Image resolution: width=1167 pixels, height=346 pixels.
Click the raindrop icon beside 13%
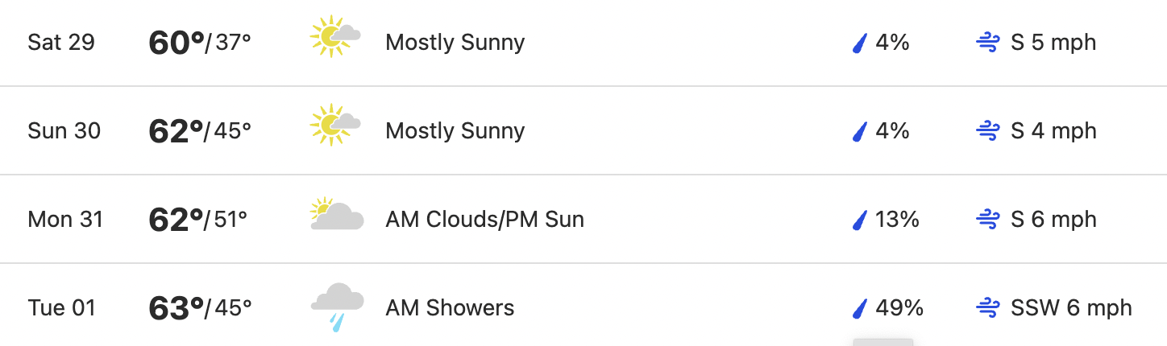coord(860,220)
